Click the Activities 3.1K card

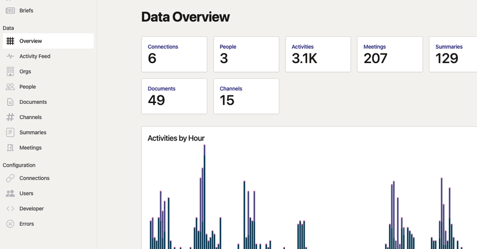(x=318, y=54)
